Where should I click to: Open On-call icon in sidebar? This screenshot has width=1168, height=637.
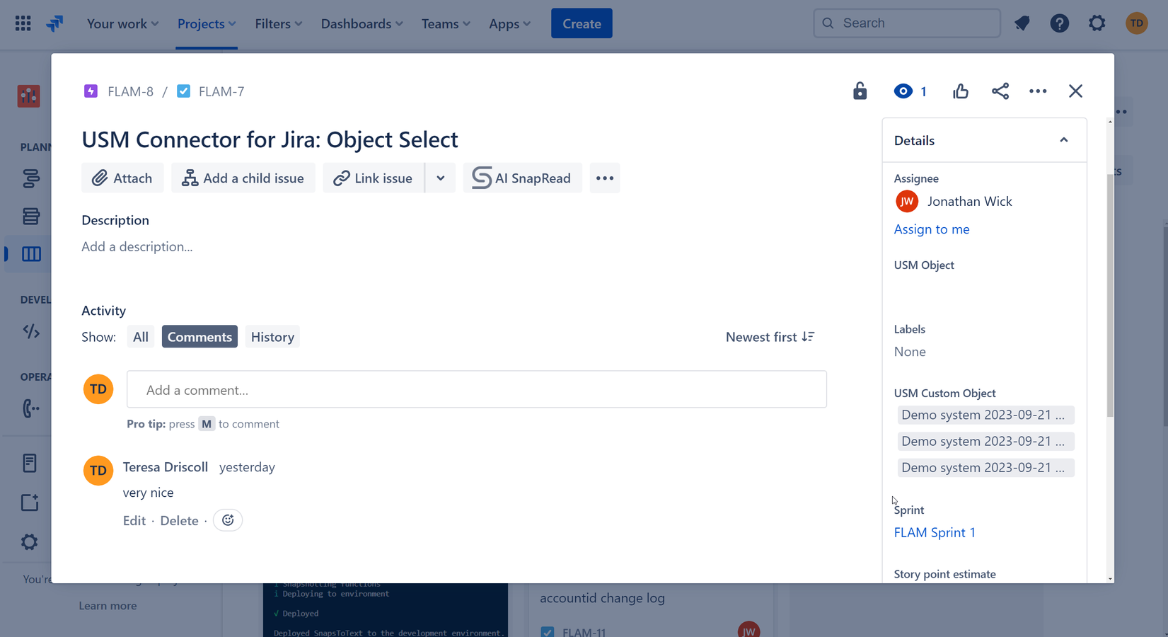[x=30, y=408]
